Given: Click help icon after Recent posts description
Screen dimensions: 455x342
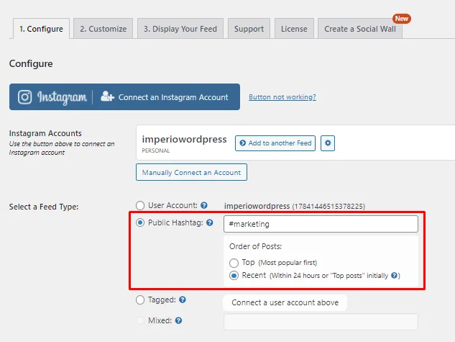Looking at the screenshot, I should [x=394, y=275].
